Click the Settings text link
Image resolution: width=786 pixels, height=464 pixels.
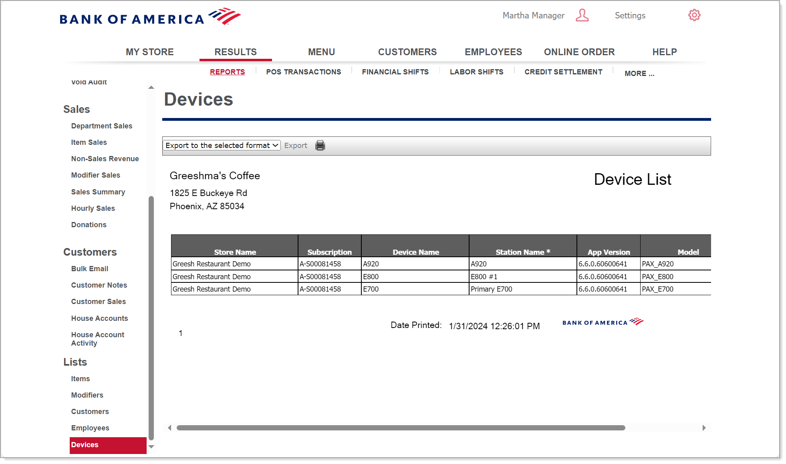point(630,16)
